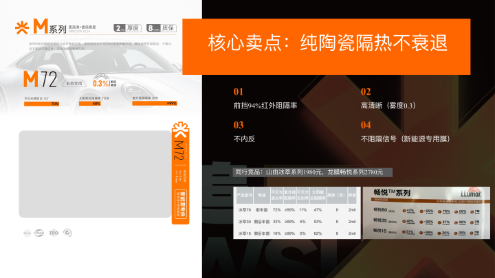This screenshot has height=278, width=495.
Task: Click the white logo atop orange M72 tag
Action: pos(180,130)
